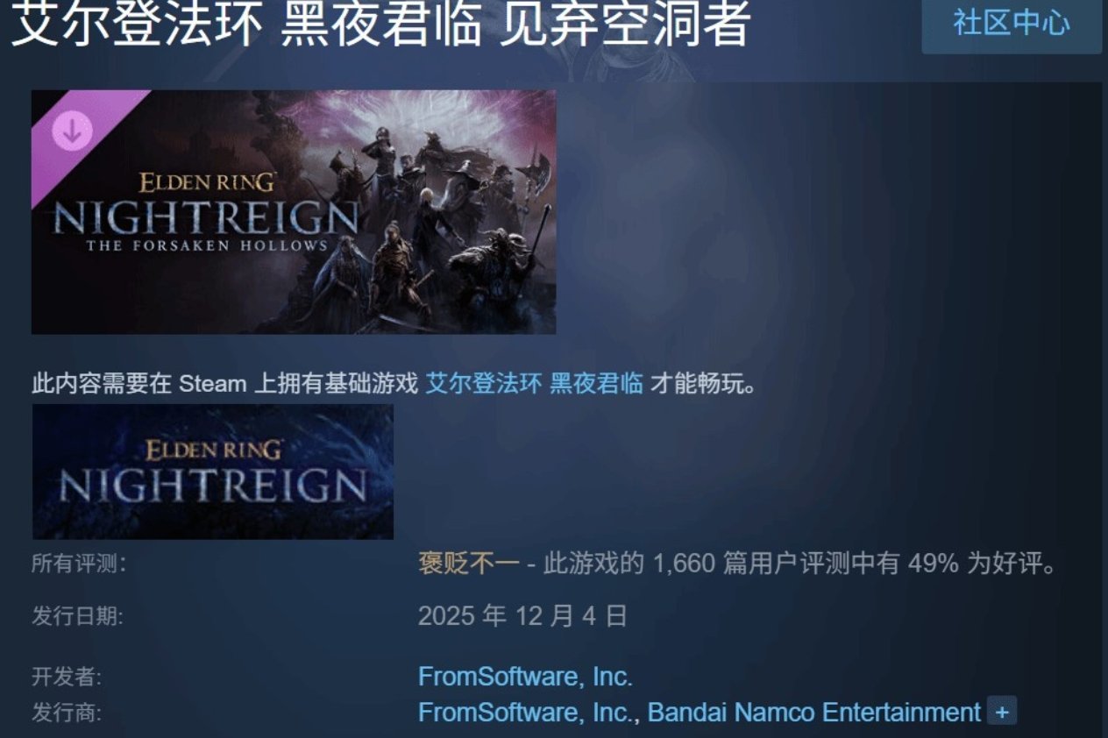
Task: Click the 2025 年 12 月 4 日 release date
Action: coord(522,616)
